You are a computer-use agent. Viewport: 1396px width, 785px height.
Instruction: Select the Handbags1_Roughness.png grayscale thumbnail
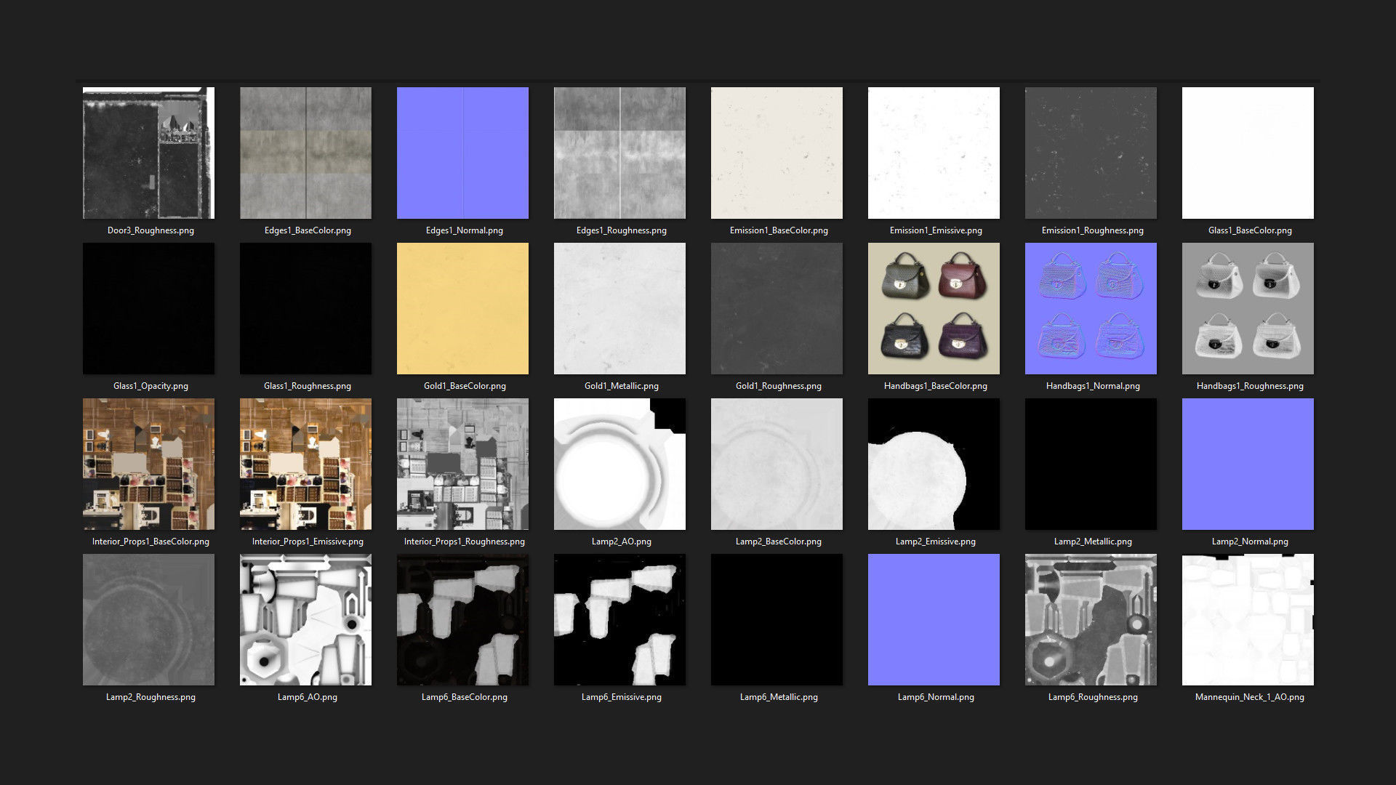[x=1248, y=308]
